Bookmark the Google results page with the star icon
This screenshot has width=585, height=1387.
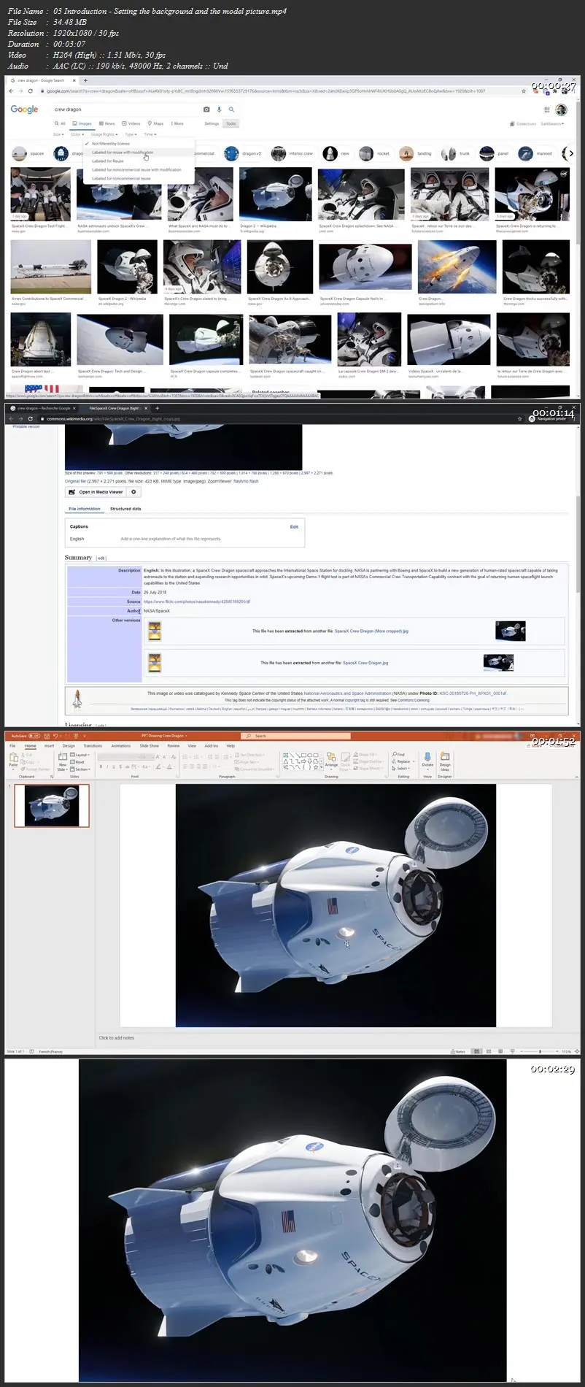click(524, 91)
